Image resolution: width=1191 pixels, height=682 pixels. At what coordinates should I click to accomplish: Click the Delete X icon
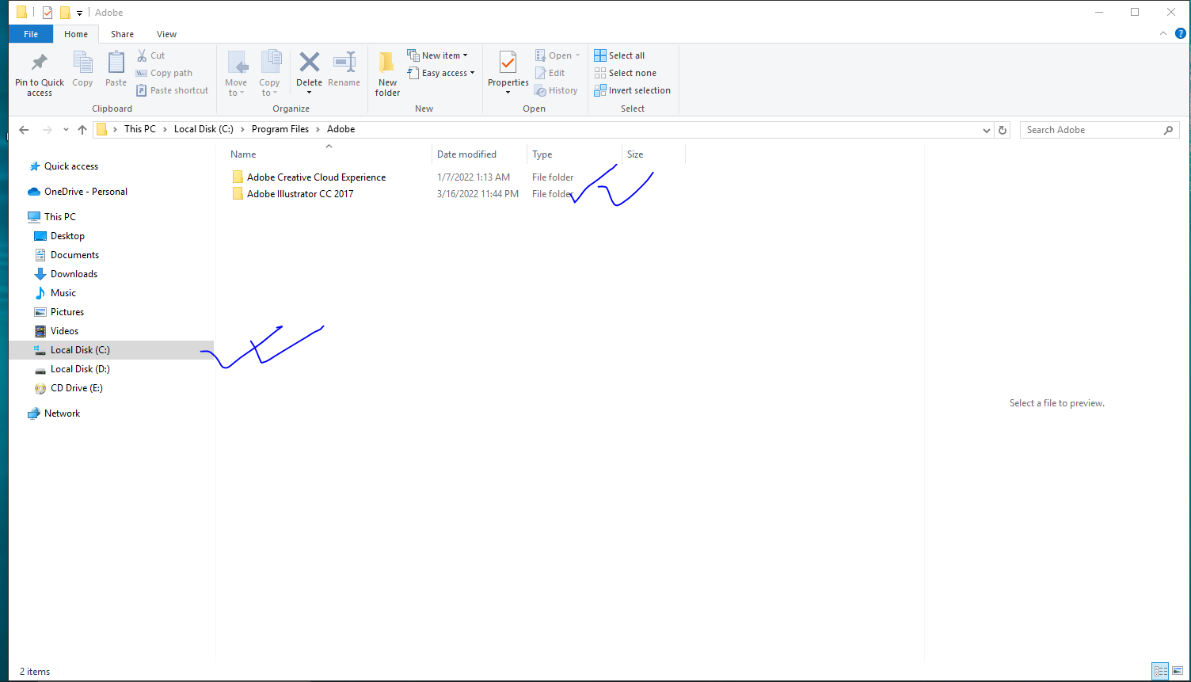click(x=309, y=62)
